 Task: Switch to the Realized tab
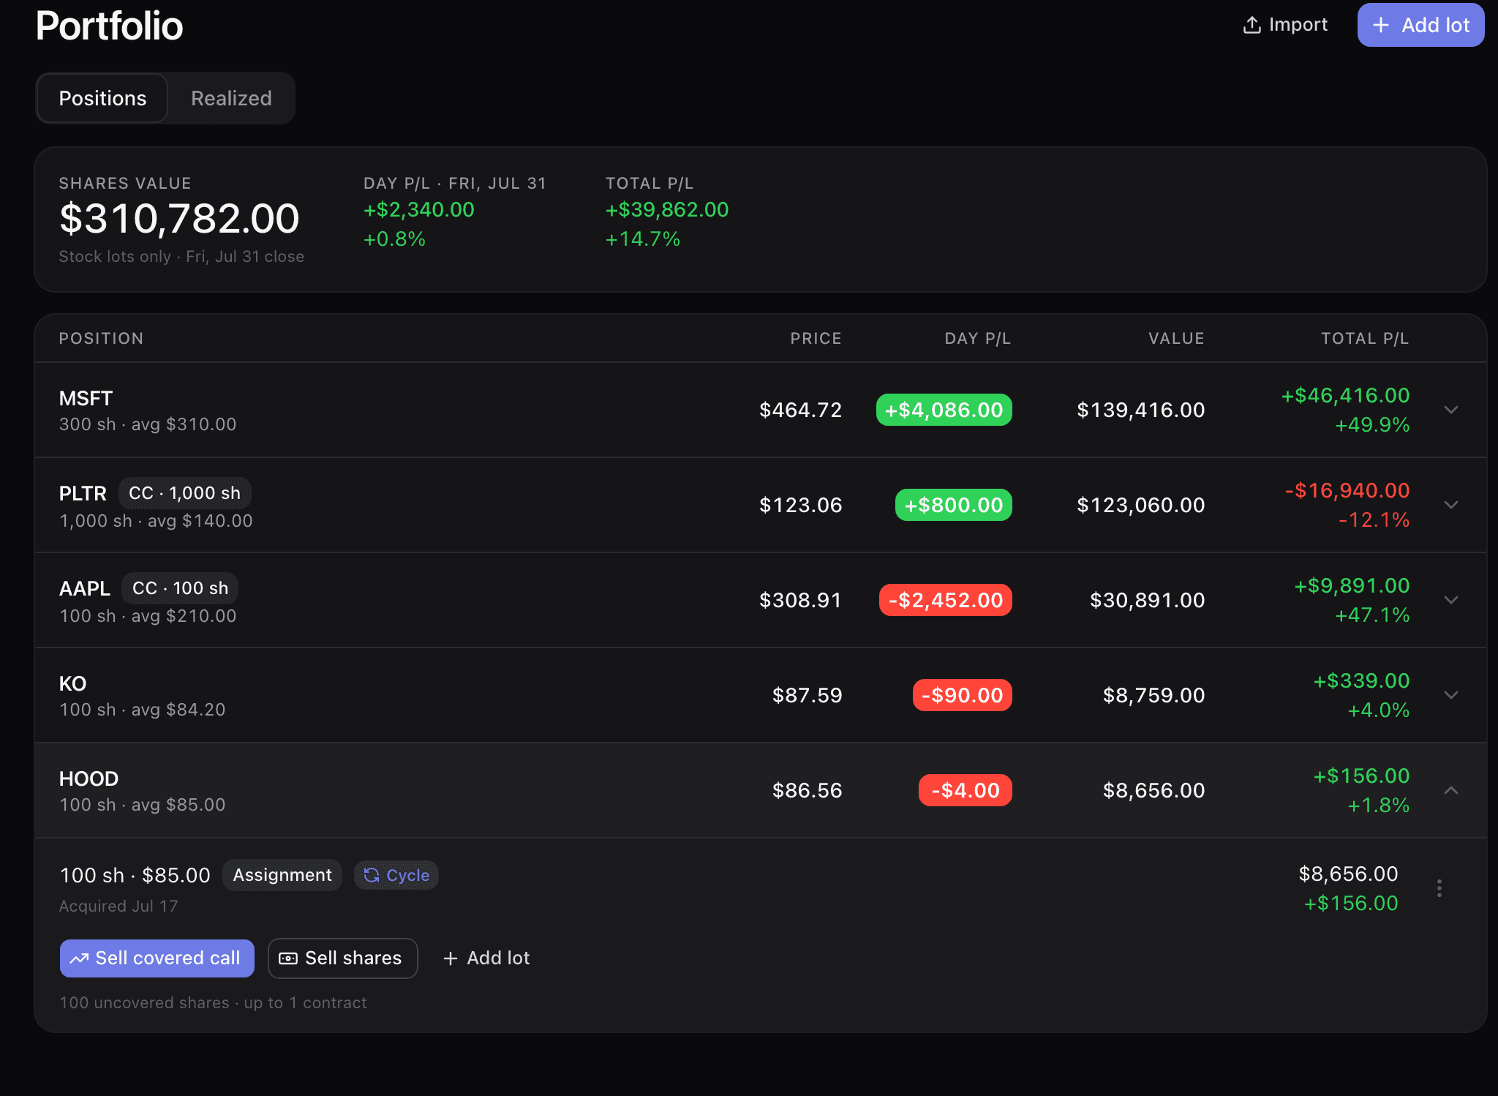[231, 98]
